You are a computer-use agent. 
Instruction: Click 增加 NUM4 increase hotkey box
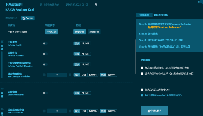point(109,75)
